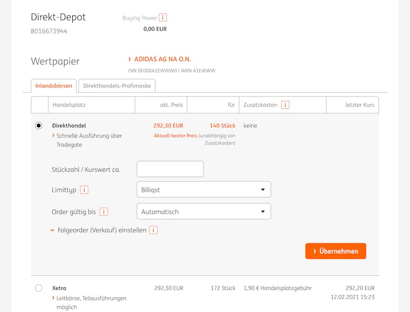Open Schnelle Ausführung über Tradegate link
This screenshot has width=410, height=312.
pyautogui.click(x=87, y=140)
